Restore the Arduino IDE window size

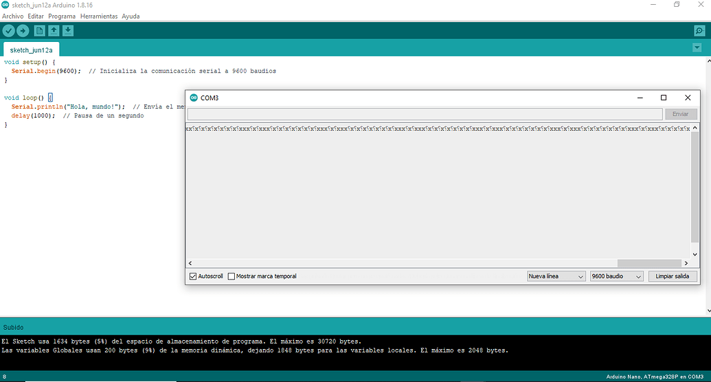(677, 5)
